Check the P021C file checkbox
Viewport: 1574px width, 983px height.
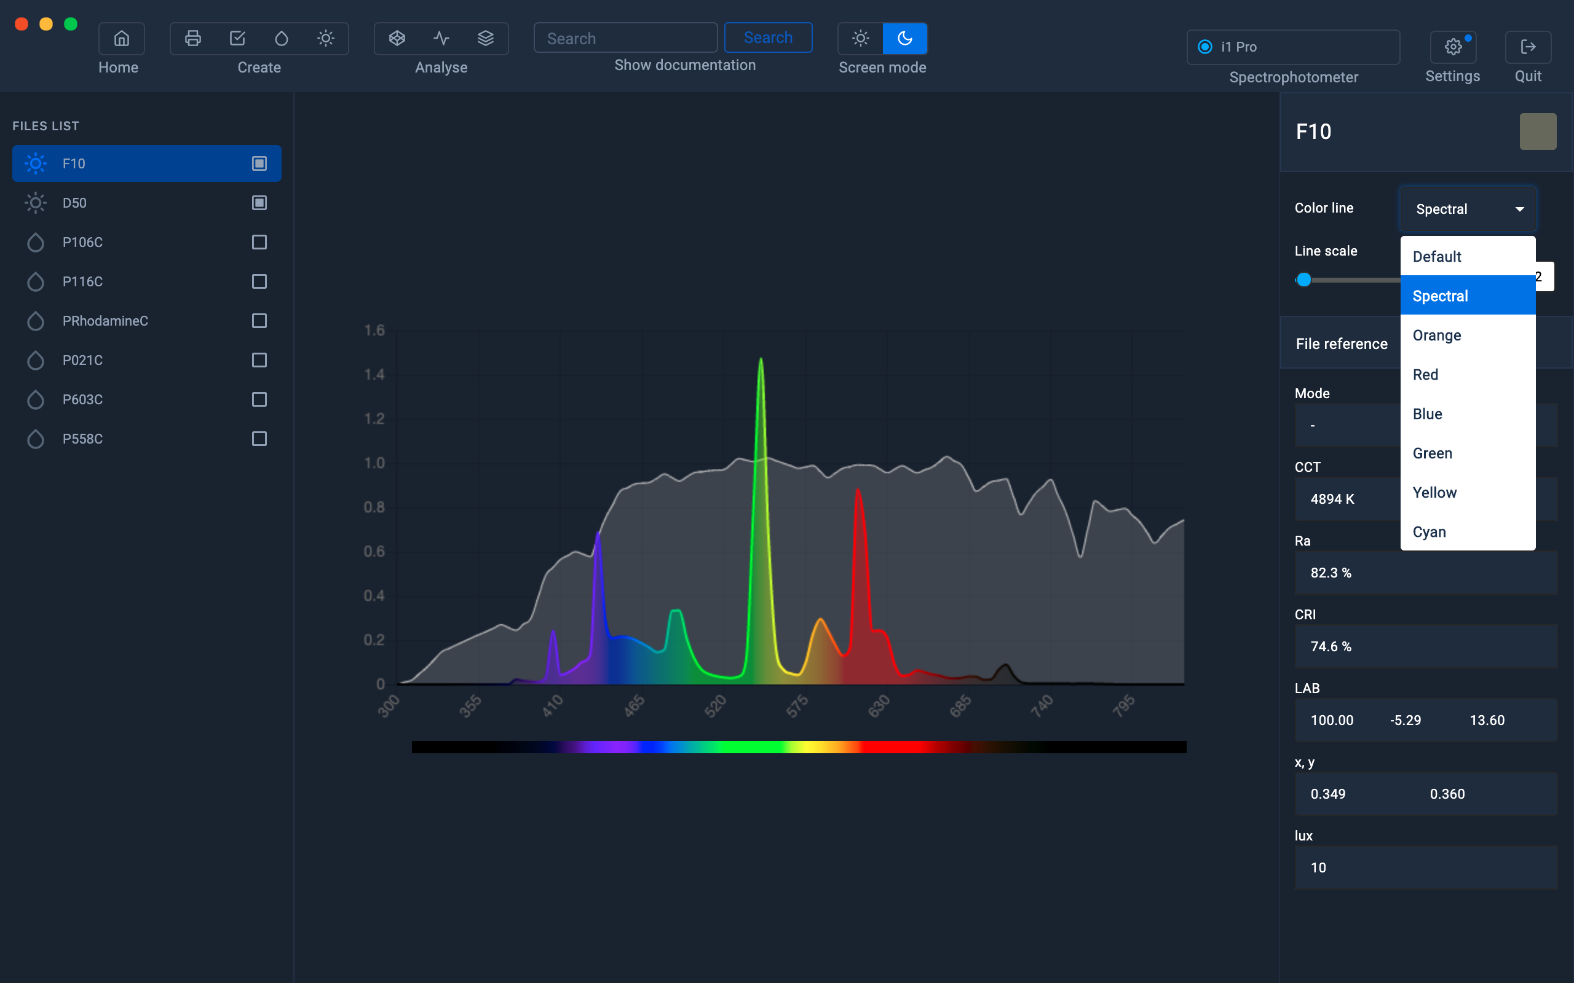pos(259,360)
